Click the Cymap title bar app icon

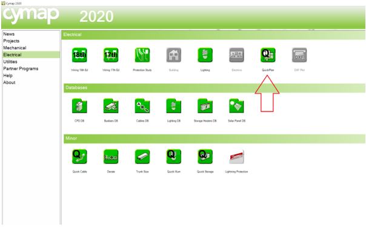click(3, 3)
